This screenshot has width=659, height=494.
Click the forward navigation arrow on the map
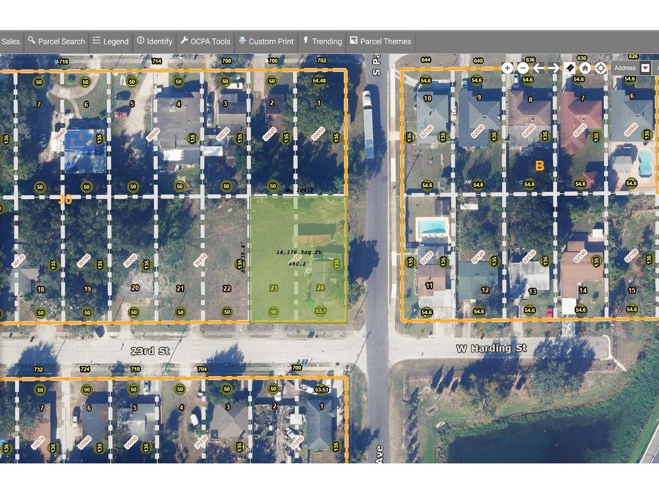pyautogui.click(x=555, y=68)
